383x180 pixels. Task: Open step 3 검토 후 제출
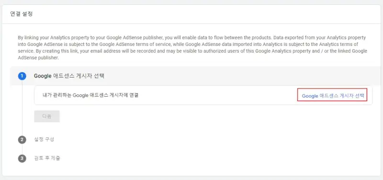(x=47, y=158)
